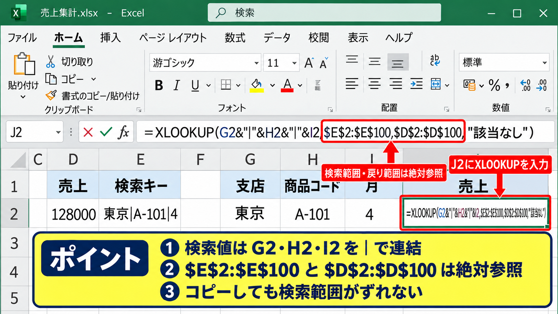This screenshot has width=558, height=314.
Task: Apply the red font color A
Action: click(x=287, y=85)
